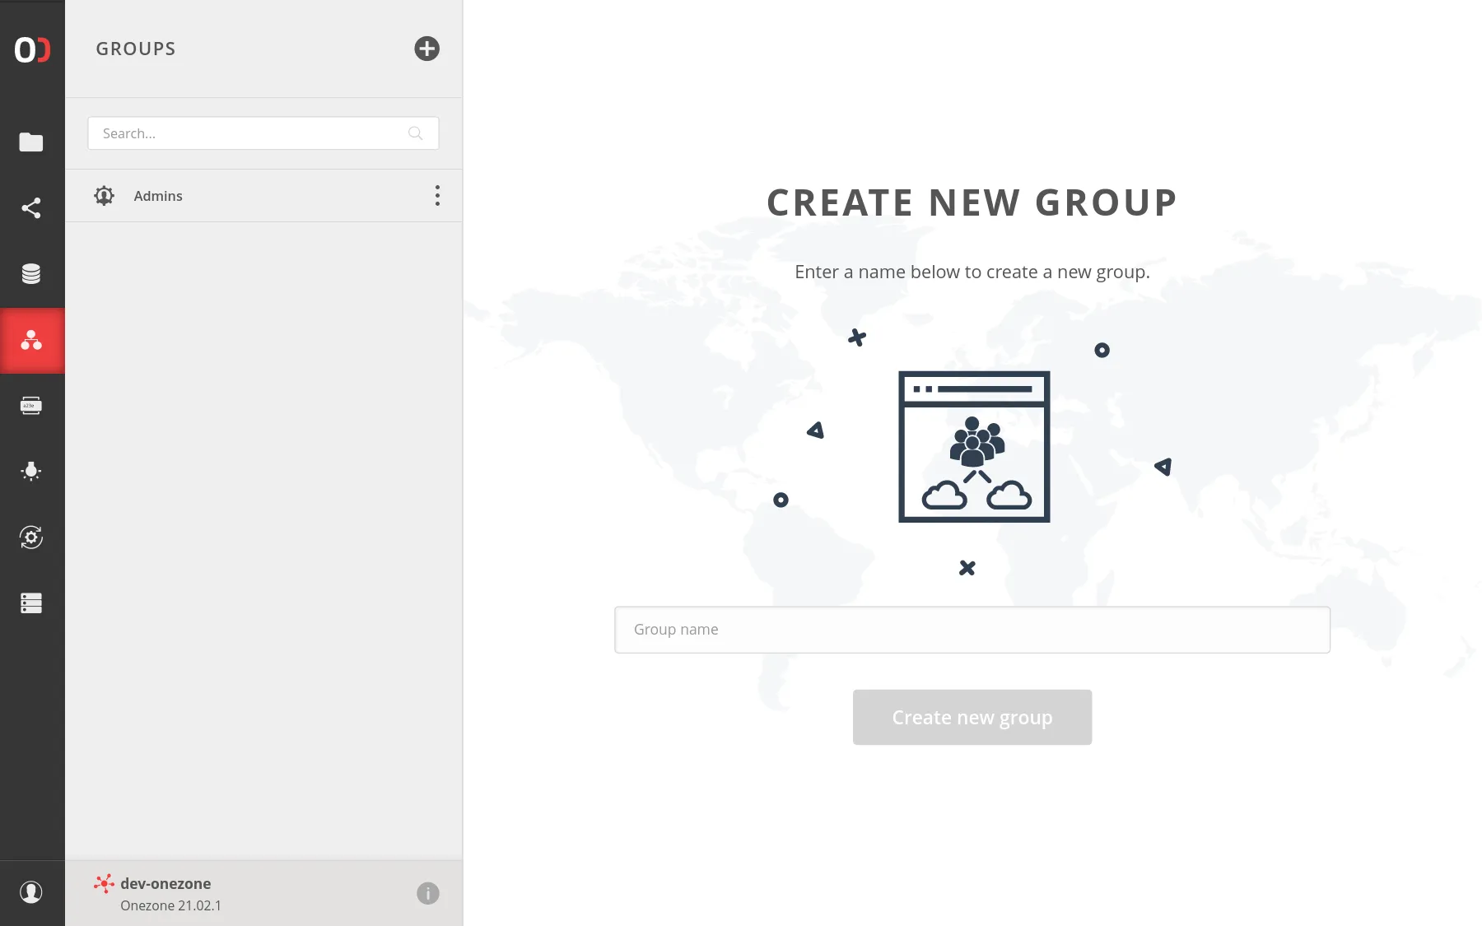The height and width of the screenshot is (926, 1482).
Task: Click the Create new group button
Action: click(972, 717)
